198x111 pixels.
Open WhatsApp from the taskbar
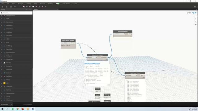click(x=13, y=109)
